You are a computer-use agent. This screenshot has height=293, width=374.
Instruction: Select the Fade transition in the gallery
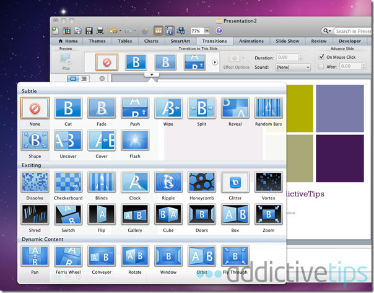coord(102,108)
